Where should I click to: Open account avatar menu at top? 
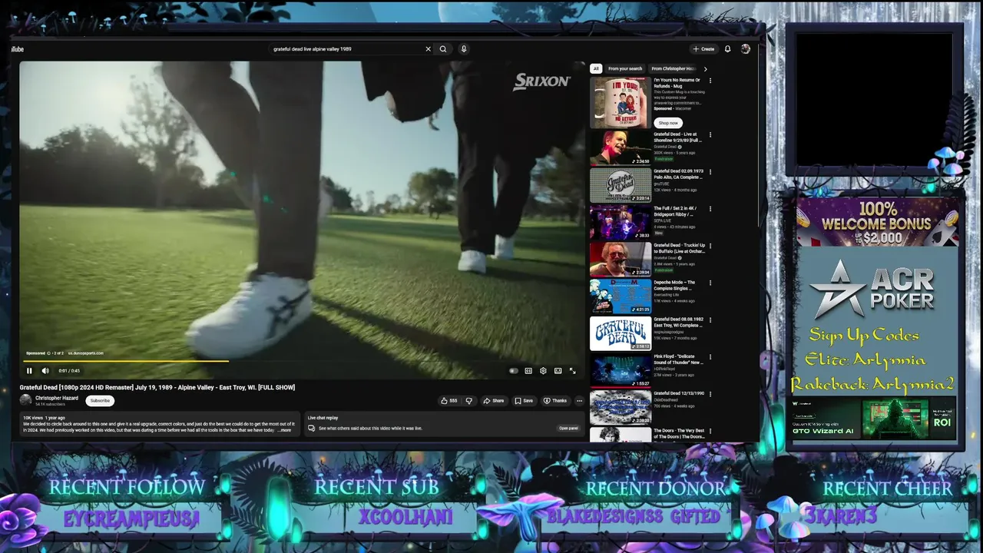(746, 49)
